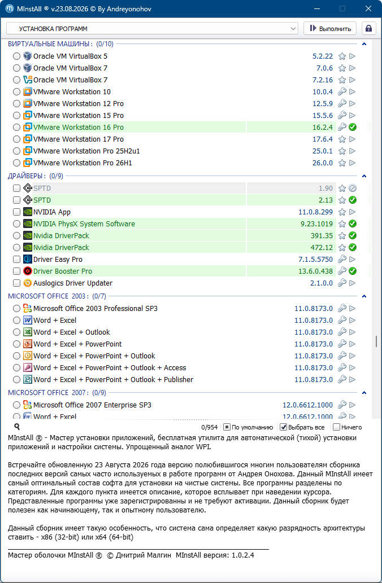Select Word + Excel + PowerPoint radio button
The height and width of the screenshot is (583, 382).
(x=16, y=344)
